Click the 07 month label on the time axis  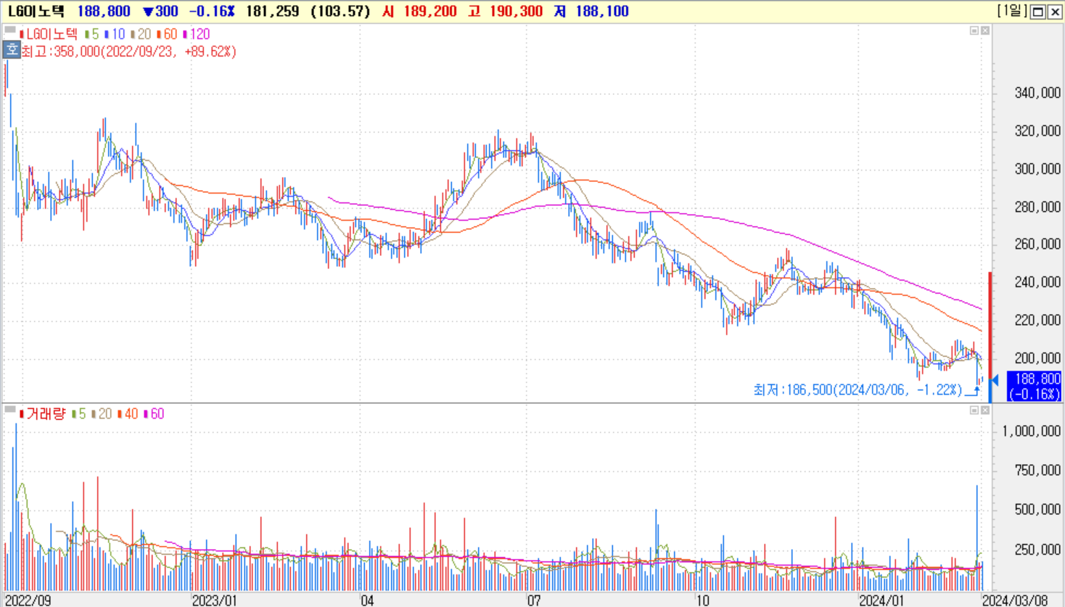[x=534, y=600]
